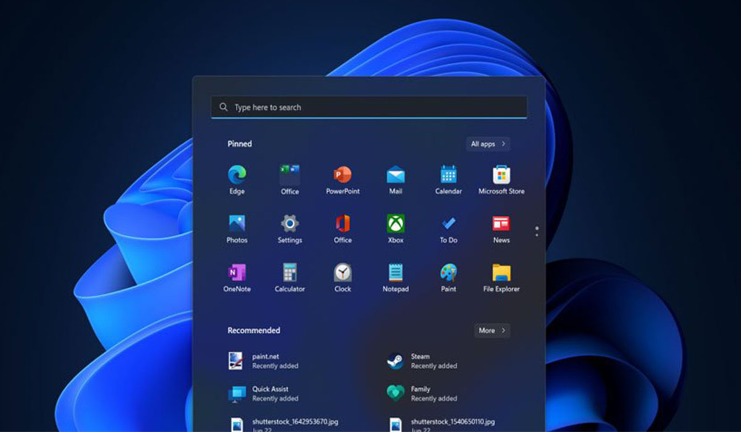
Task: Open File Explorer from pinned apps
Action: pos(501,278)
